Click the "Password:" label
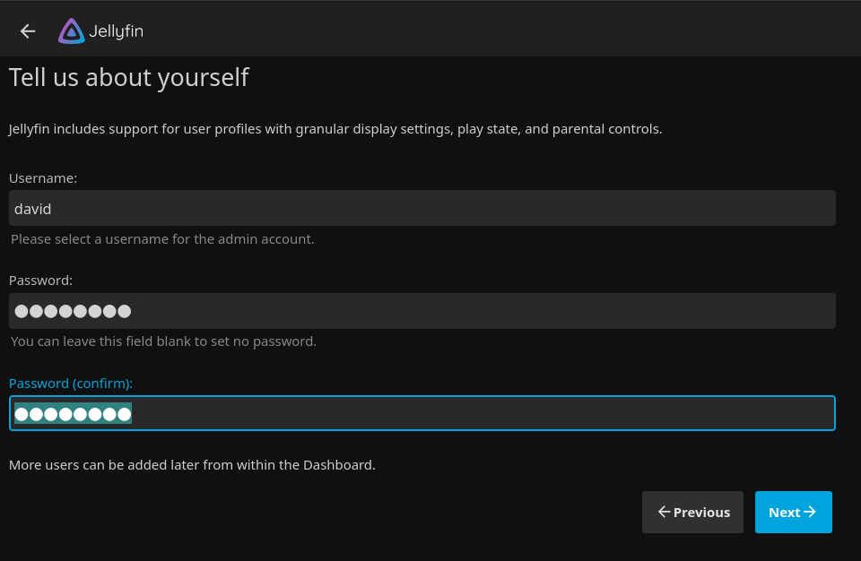Viewport: 861px width, 561px height. tap(40, 280)
